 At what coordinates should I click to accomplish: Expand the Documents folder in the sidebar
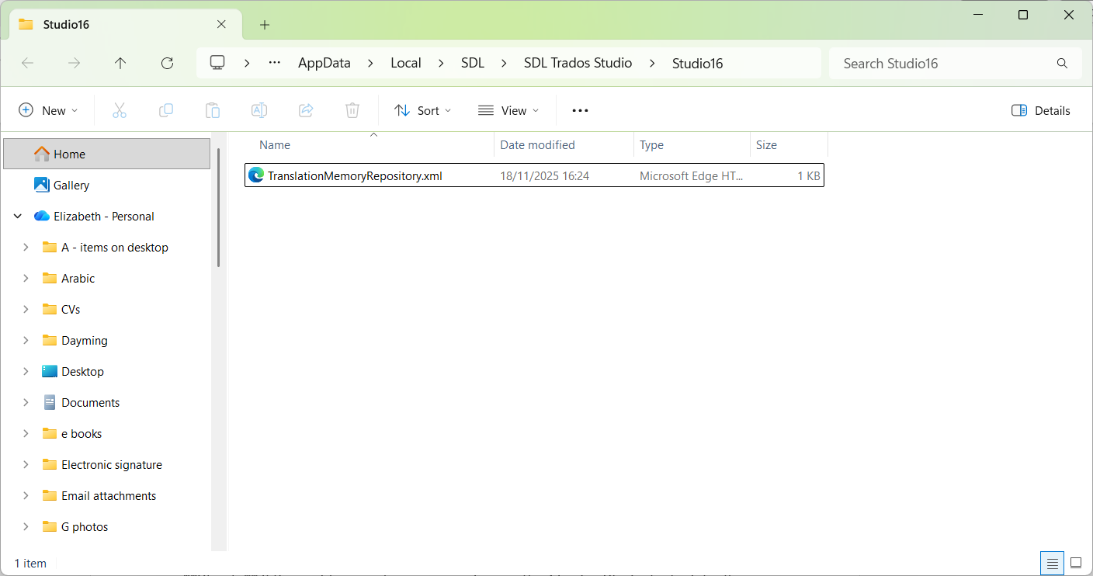point(26,402)
